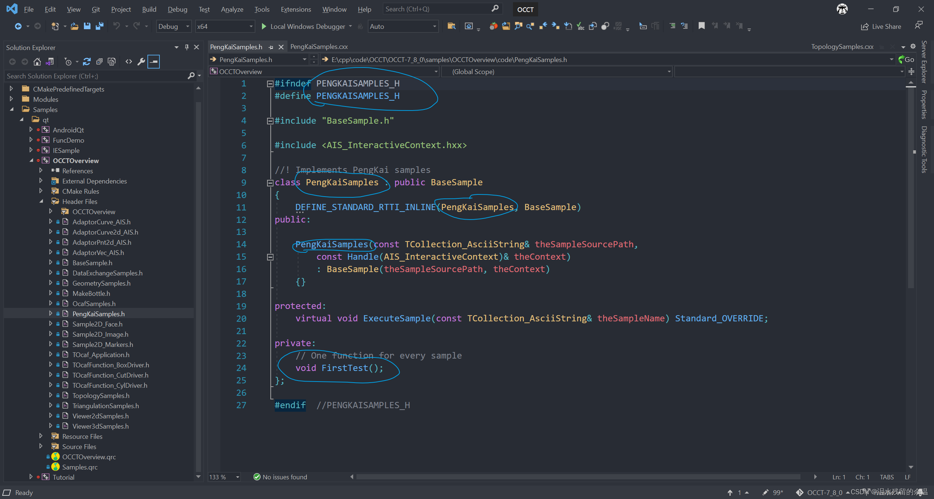Click the Toggle Bookmark toolbar icon
This screenshot has width=934, height=499.
[x=701, y=26]
